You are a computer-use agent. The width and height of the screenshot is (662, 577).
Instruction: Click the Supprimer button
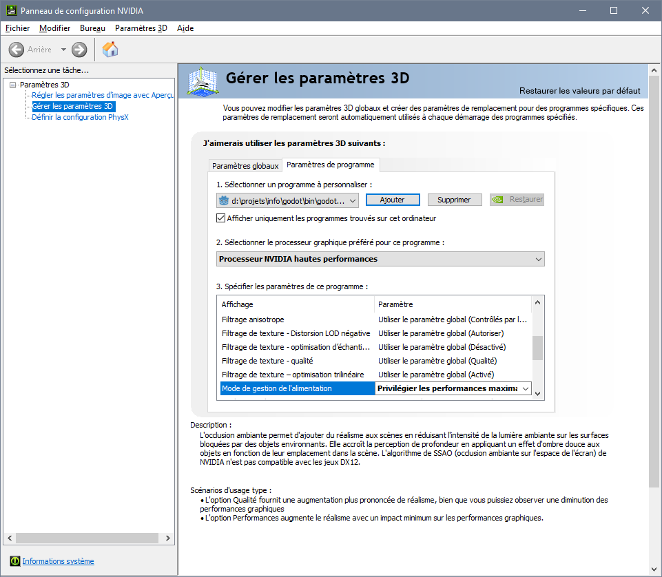454,200
